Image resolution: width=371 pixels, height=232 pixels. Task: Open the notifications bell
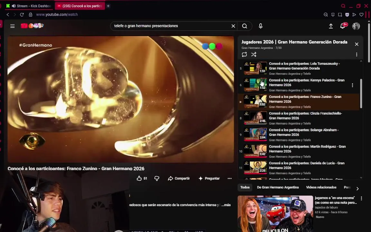pos(343,26)
